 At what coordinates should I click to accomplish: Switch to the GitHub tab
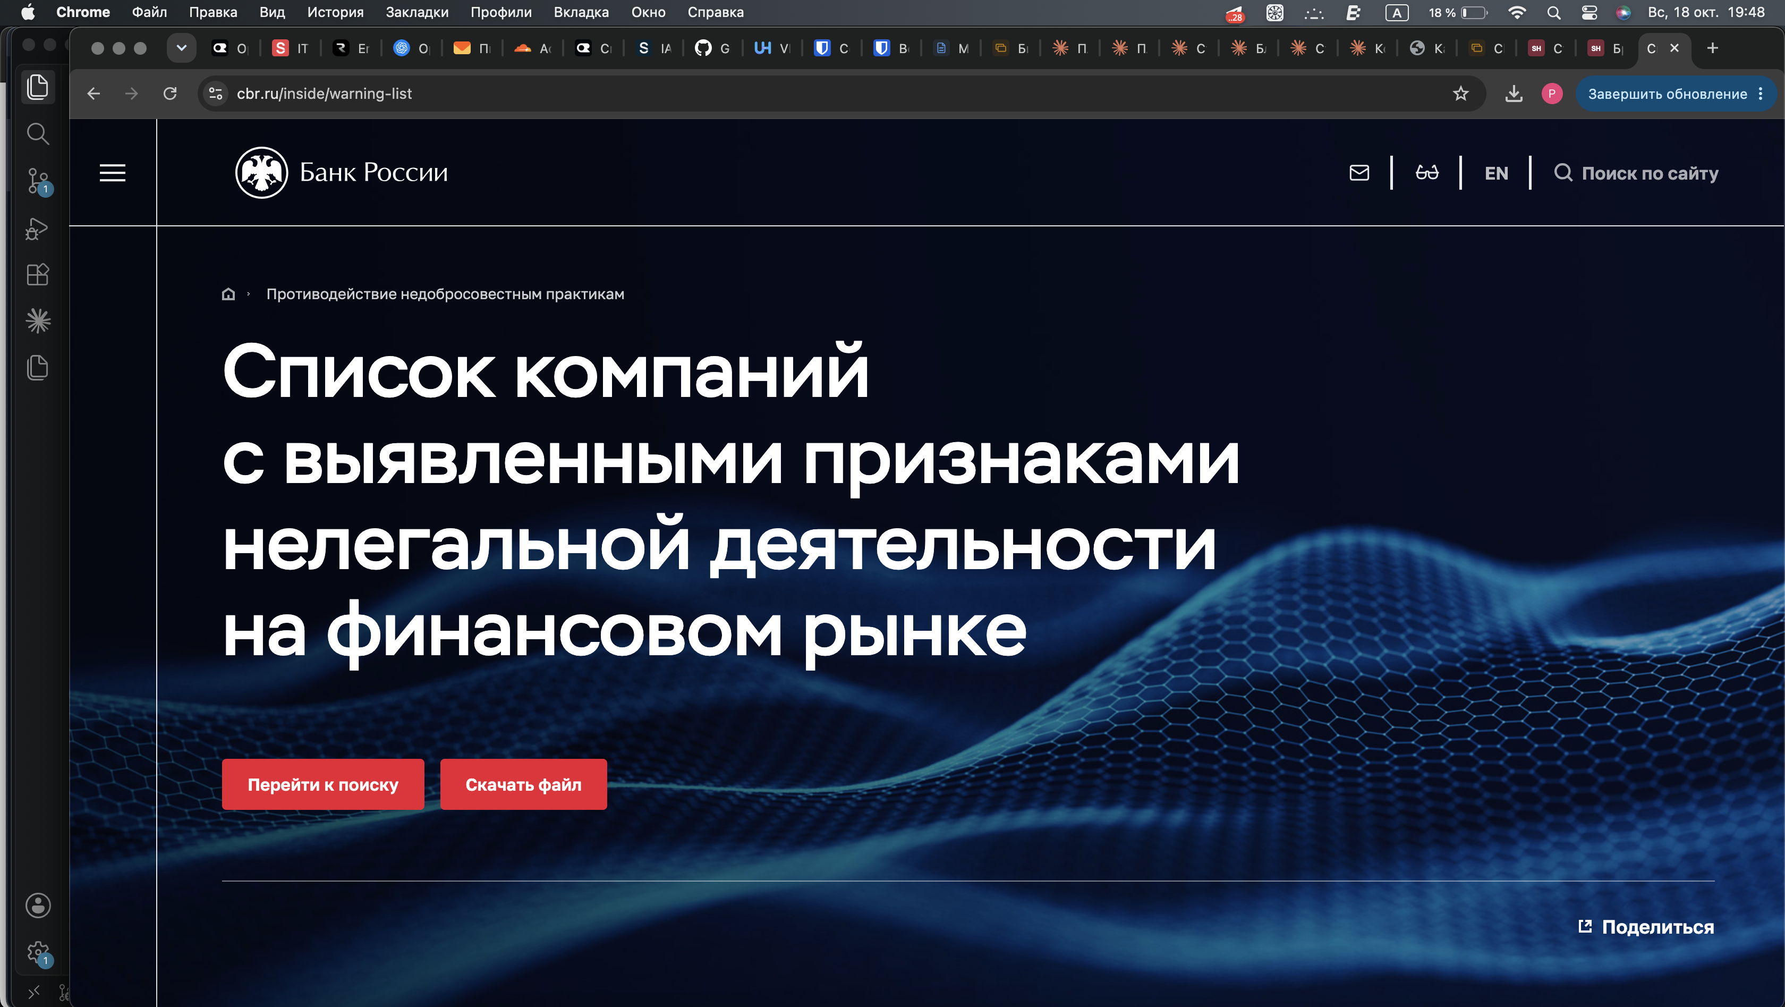[713, 48]
